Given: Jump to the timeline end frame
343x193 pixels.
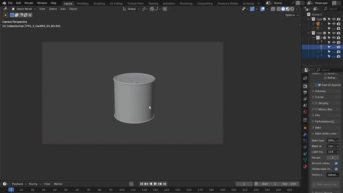Looking at the screenshot, I should point(165,184).
